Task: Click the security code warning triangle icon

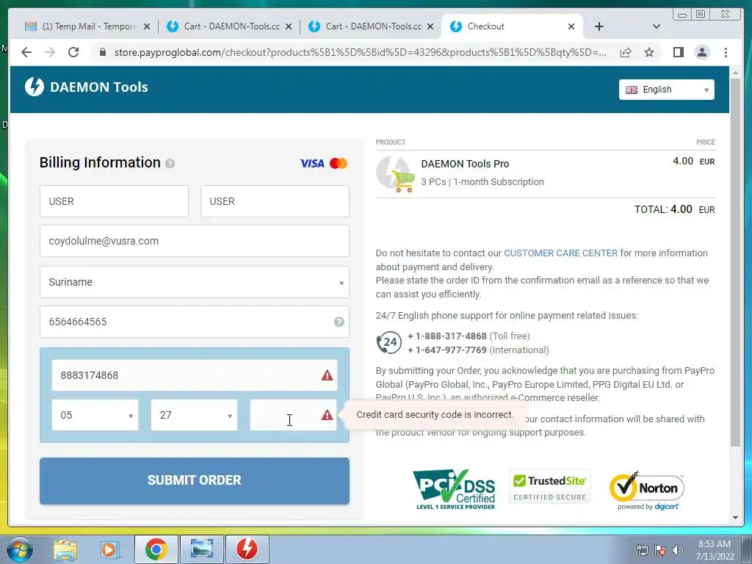Action: coord(327,415)
